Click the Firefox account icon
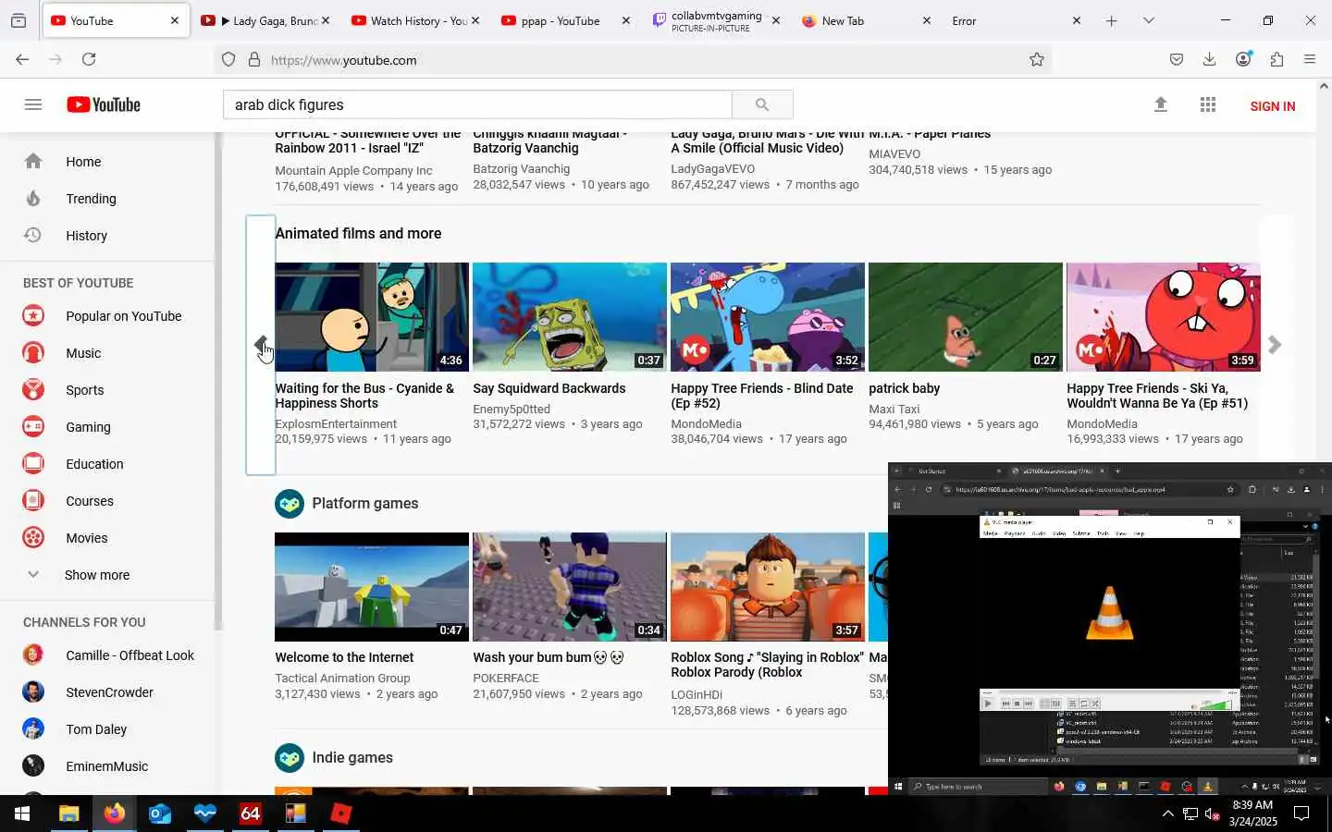This screenshot has height=832, width=1332. point(1243,60)
